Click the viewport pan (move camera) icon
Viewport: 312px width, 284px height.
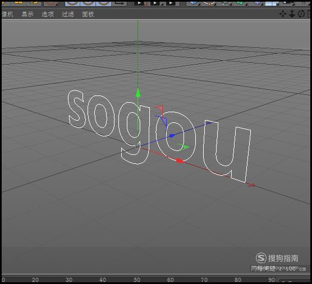pyautogui.click(x=283, y=14)
